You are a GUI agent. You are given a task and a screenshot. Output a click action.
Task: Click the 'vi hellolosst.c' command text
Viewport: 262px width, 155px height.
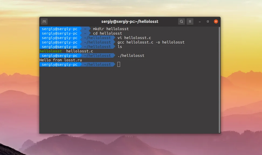coord(134,38)
